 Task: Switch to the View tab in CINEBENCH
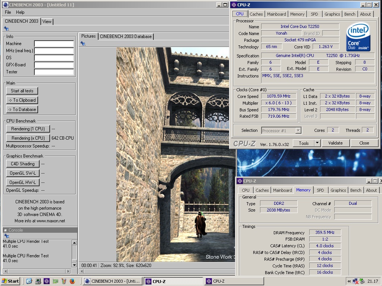pyautogui.click(x=47, y=21)
